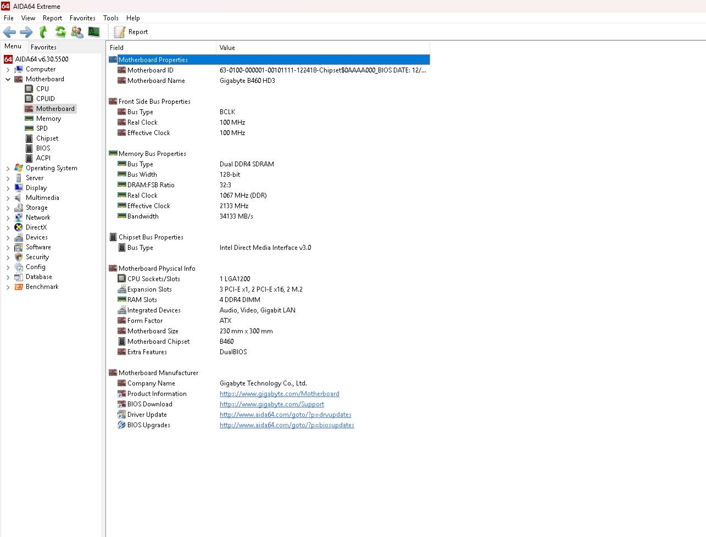Click the Gigabyte B460 HD3 value
706x537 pixels.
click(x=247, y=81)
